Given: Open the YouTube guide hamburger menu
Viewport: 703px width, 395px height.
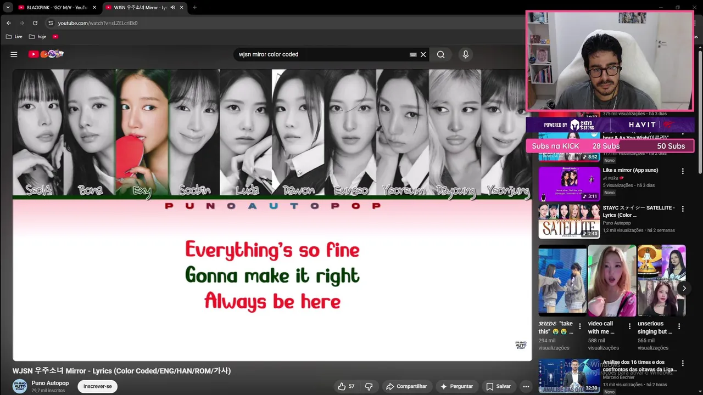Looking at the screenshot, I should point(14,54).
